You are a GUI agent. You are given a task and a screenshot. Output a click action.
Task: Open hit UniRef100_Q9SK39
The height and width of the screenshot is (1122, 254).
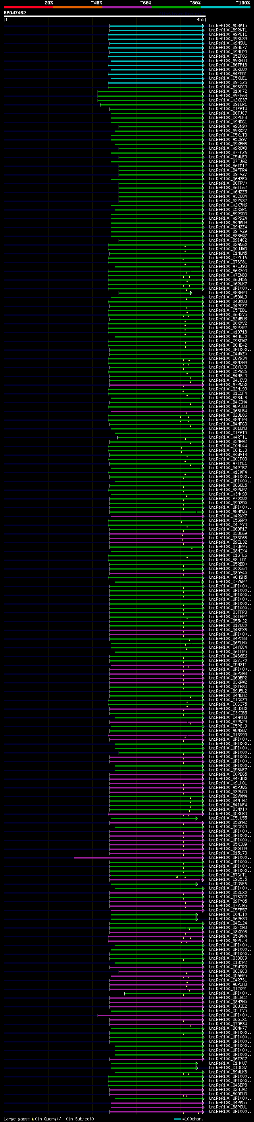(x=228, y=39)
